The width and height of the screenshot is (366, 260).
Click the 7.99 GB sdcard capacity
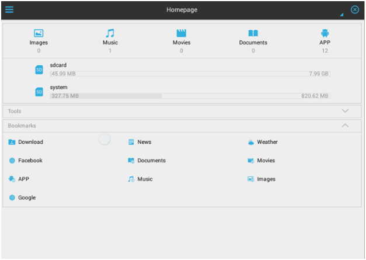click(319, 74)
